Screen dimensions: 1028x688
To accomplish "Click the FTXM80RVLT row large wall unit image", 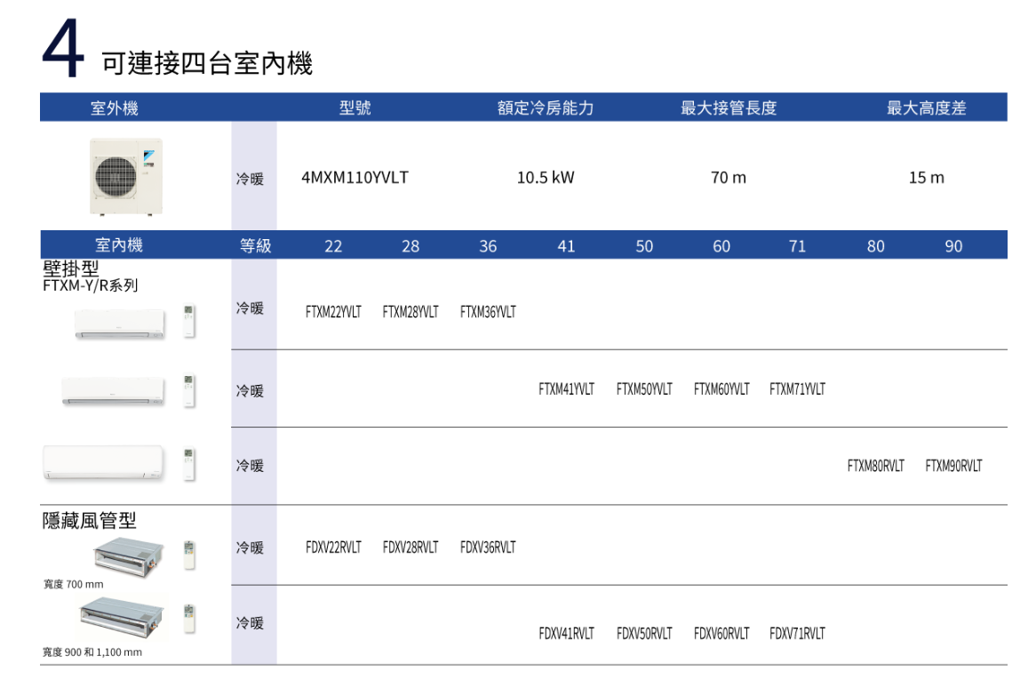I will 103,463.
